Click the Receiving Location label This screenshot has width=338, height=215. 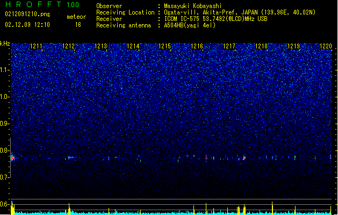(125, 12)
